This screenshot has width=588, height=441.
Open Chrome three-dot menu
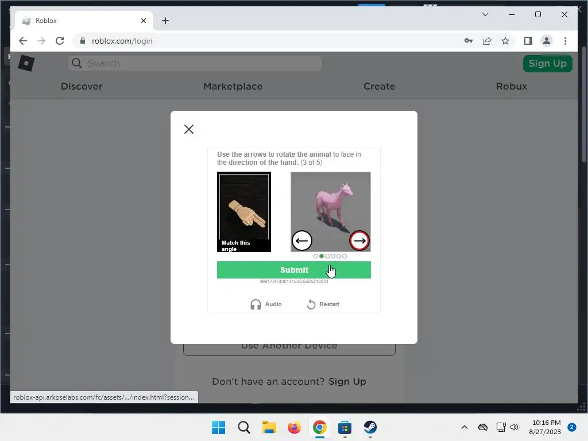pos(565,41)
